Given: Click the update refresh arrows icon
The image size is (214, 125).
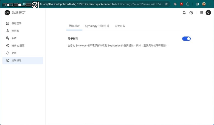Looking at the screenshot, I should tap(8, 53).
